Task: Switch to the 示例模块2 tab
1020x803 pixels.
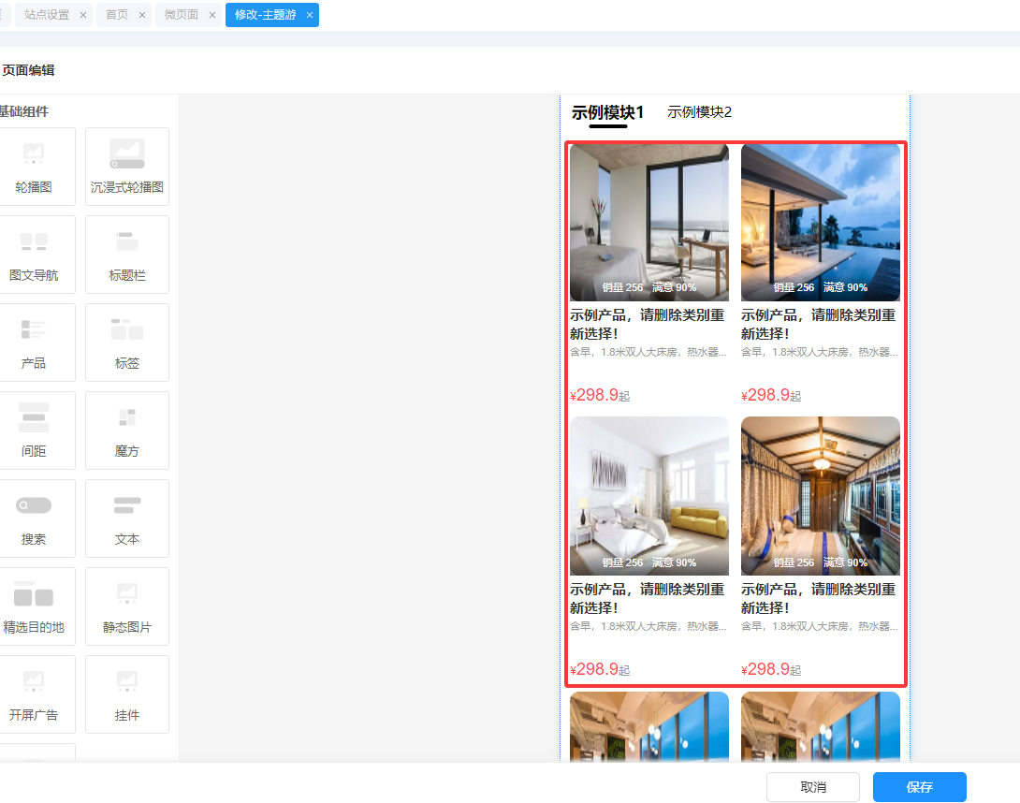Action: (x=699, y=112)
